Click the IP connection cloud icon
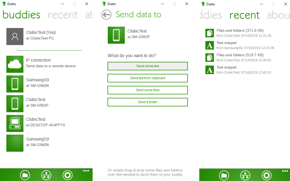Image resolution: width=290 pixels, height=181 pixels. click(x=15, y=64)
